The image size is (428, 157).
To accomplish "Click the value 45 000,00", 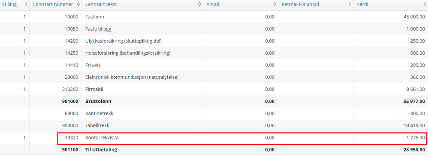I will 414,17.
